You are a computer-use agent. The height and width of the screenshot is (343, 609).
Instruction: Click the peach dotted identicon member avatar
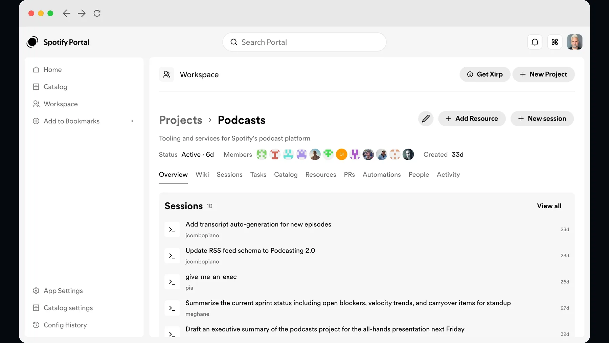[x=395, y=155]
